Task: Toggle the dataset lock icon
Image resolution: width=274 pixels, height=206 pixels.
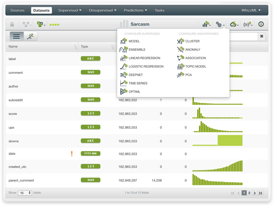Action: coord(12,24)
